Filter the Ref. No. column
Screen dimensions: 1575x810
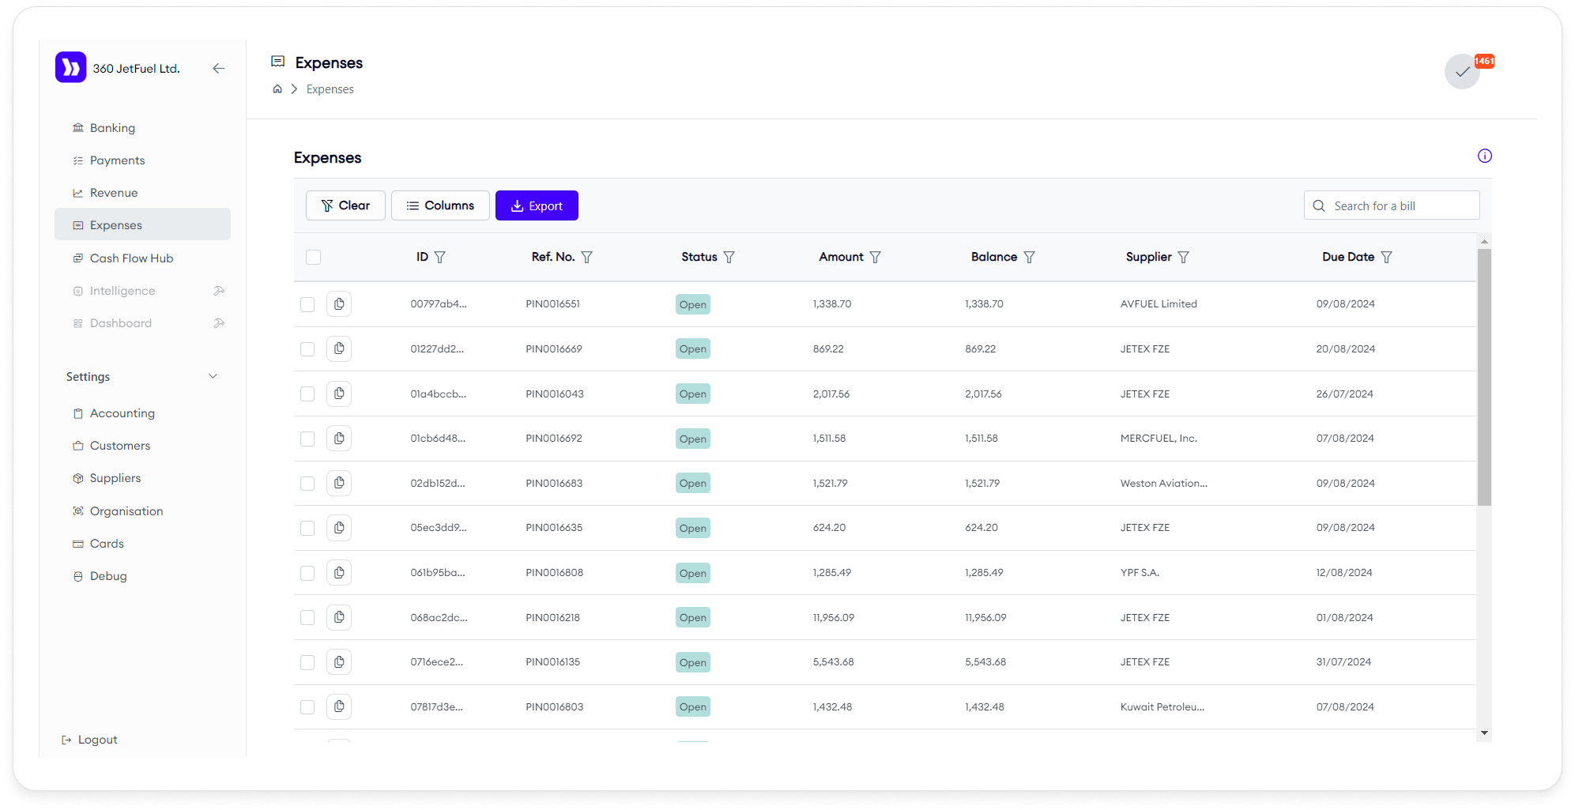pyautogui.click(x=587, y=257)
